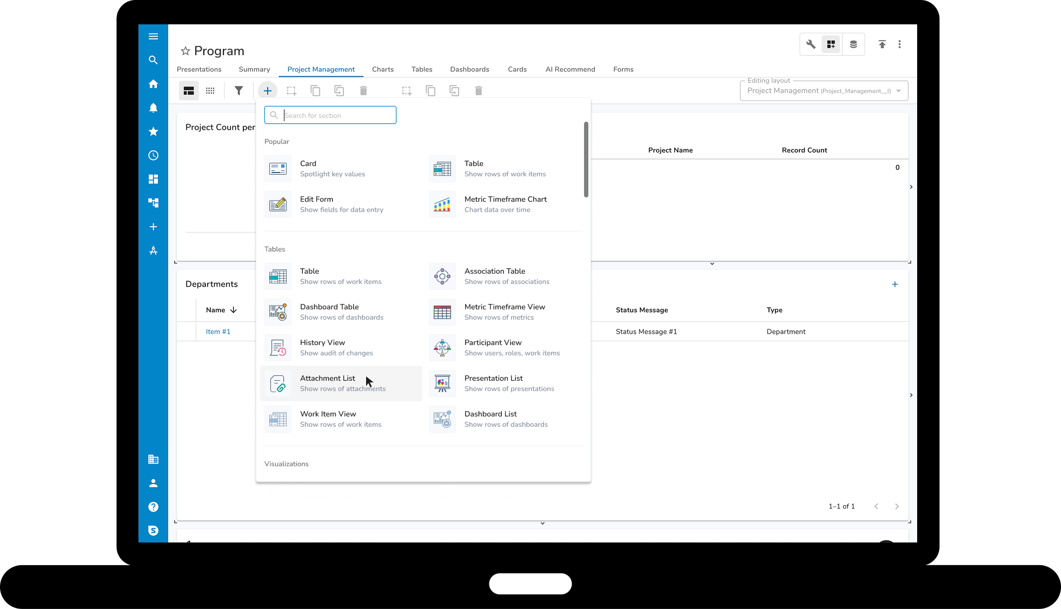Go to Home via sidebar icon

[x=153, y=84]
